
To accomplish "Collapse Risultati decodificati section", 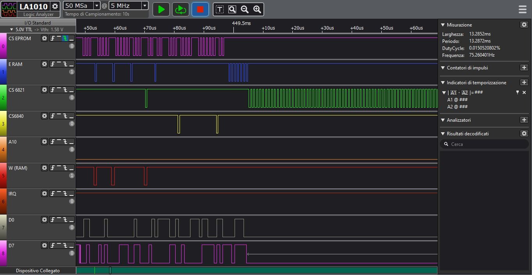I will (443, 133).
